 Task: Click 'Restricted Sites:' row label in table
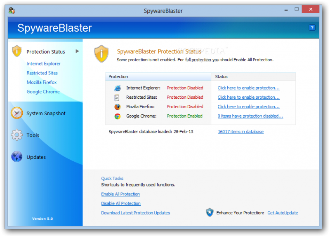click(x=141, y=97)
